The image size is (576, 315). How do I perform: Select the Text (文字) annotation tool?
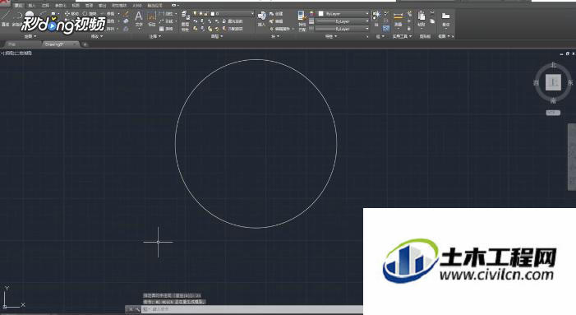click(139, 18)
